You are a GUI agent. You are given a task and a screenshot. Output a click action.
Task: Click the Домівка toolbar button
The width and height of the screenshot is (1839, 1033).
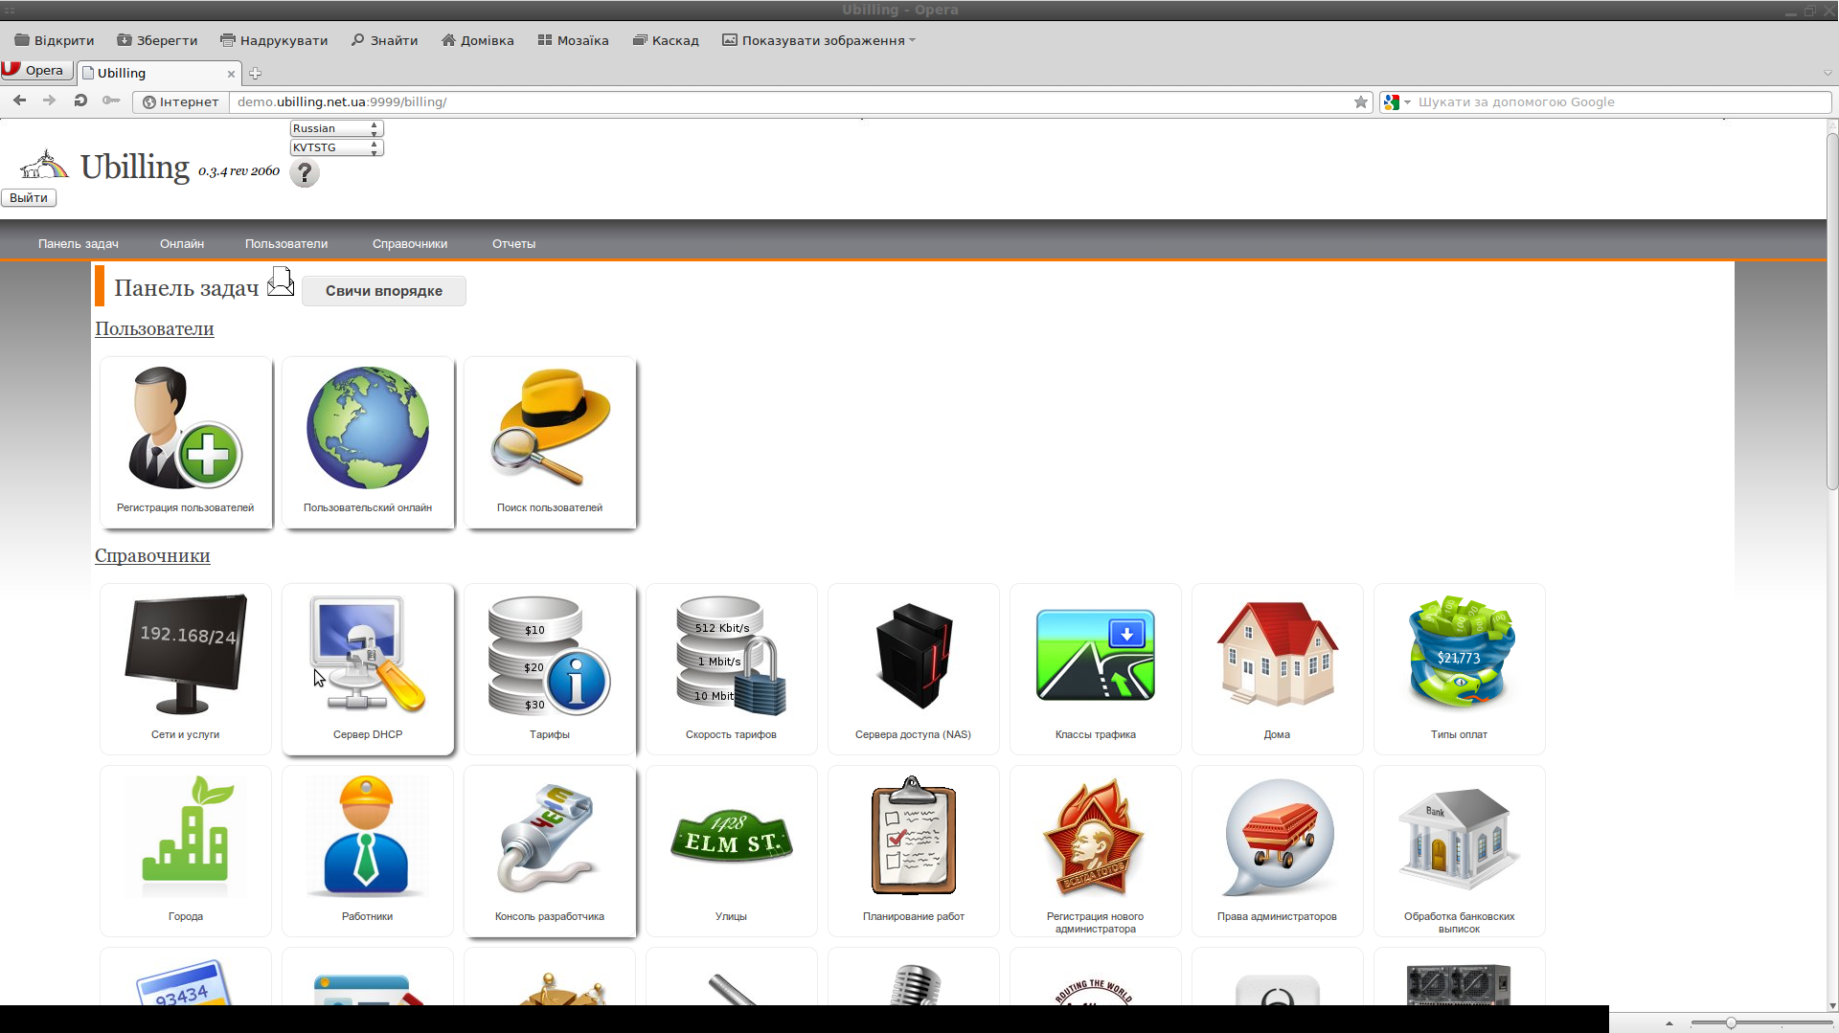[478, 40]
